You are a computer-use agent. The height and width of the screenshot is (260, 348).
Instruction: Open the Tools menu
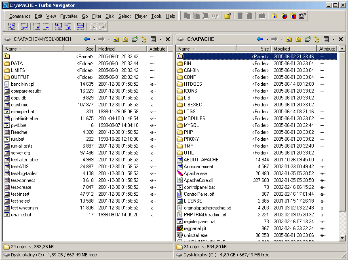pos(156,16)
